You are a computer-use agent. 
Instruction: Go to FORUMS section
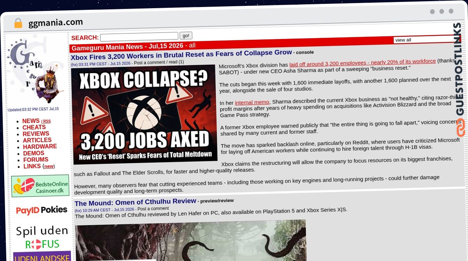coord(36,160)
